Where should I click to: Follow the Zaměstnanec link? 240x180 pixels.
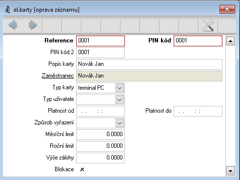coord(58,76)
